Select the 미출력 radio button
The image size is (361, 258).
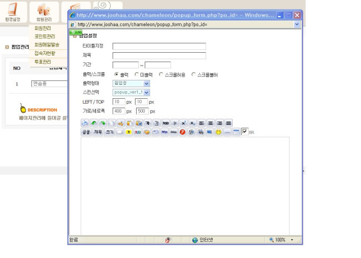(137, 74)
